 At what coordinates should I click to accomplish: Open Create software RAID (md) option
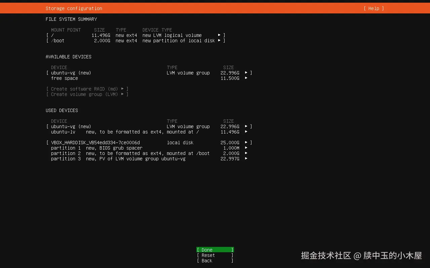pos(87,89)
